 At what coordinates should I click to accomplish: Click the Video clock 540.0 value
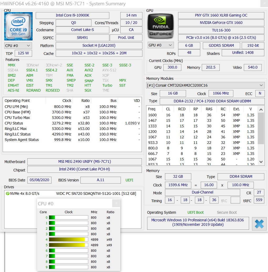[253, 67]
